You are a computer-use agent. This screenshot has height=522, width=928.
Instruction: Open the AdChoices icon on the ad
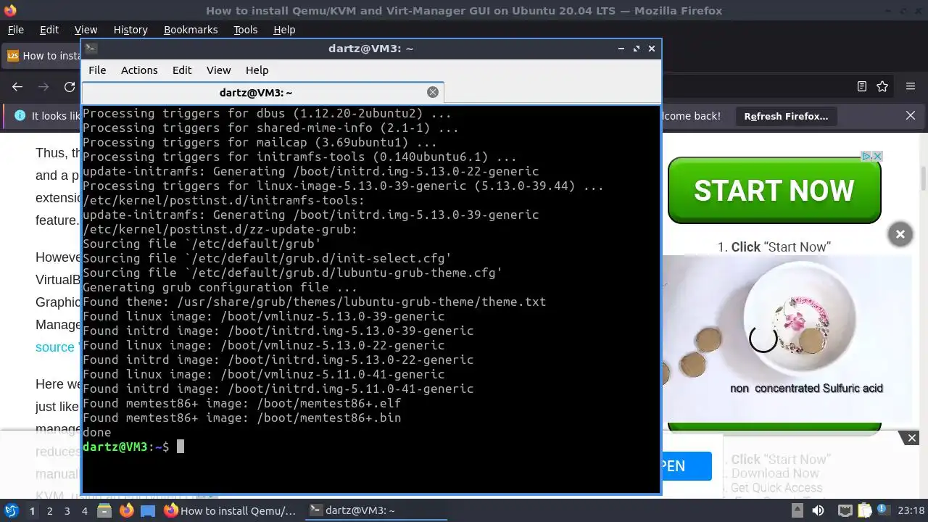[866, 156]
